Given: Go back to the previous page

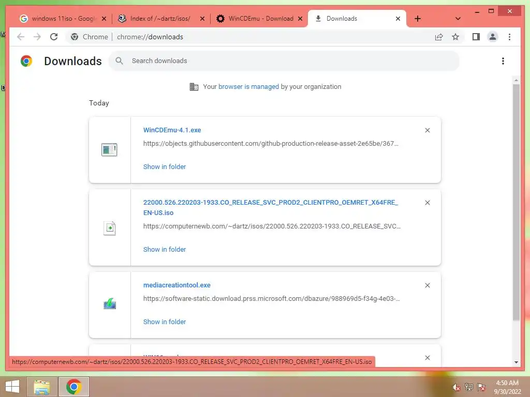Looking at the screenshot, I should [x=21, y=37].
